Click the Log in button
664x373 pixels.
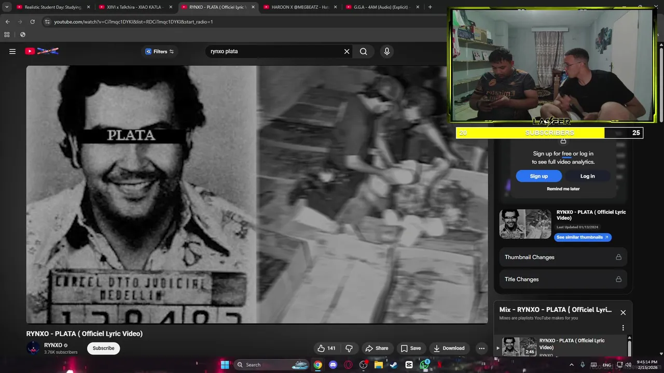coord(587,176)
